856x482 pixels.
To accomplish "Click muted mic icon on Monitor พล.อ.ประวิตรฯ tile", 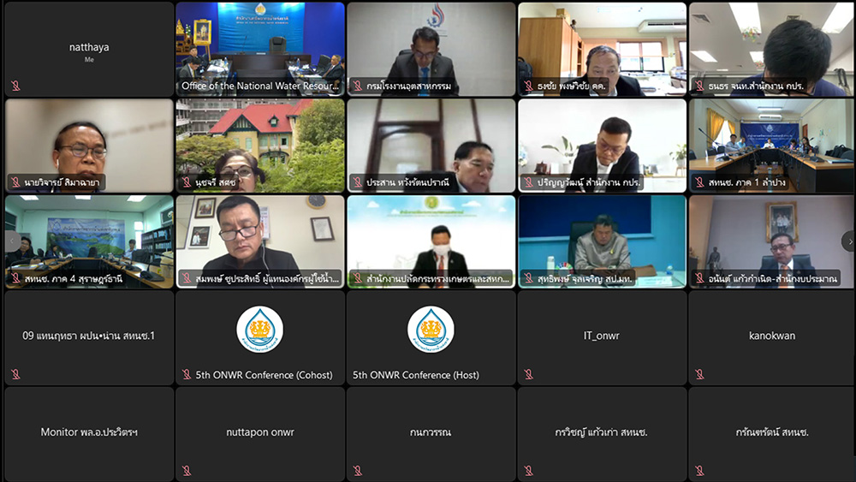I will [15, 470].
